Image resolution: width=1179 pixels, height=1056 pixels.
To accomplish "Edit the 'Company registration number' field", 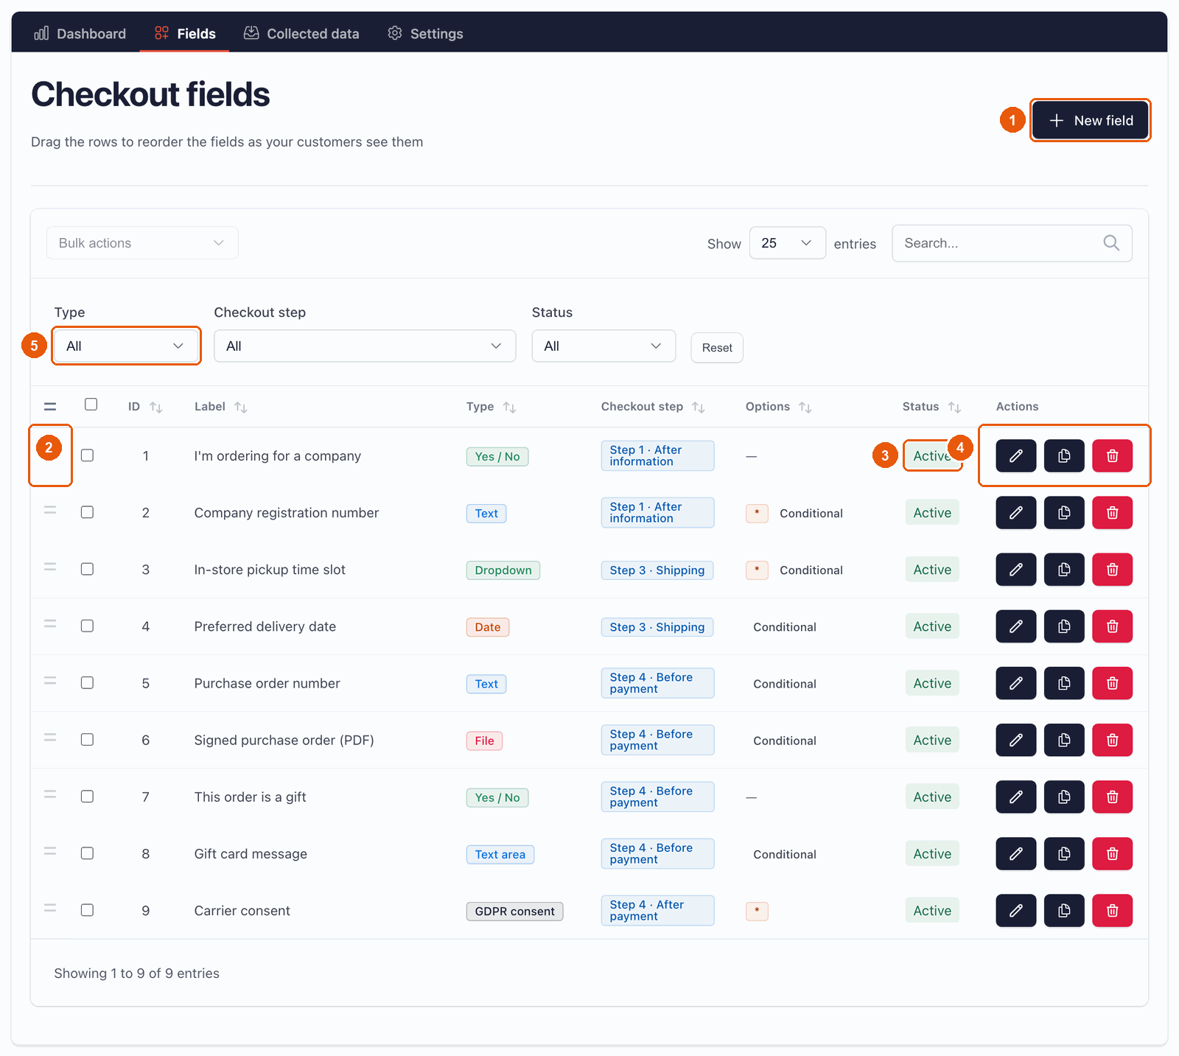I will pos(1016,513).
